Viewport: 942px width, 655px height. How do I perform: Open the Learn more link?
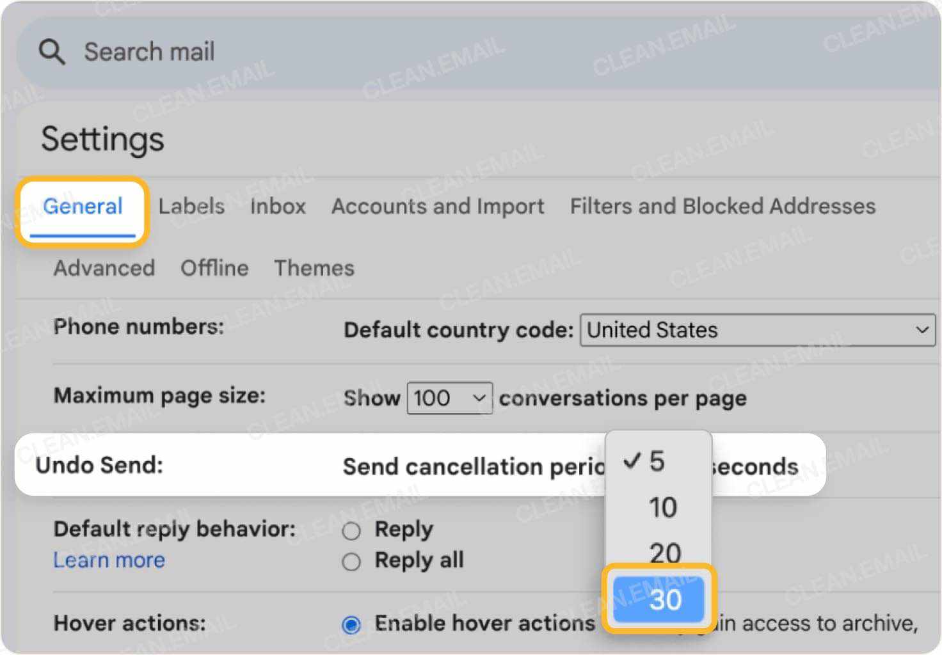pyautogui.click(x=109, y=560)
